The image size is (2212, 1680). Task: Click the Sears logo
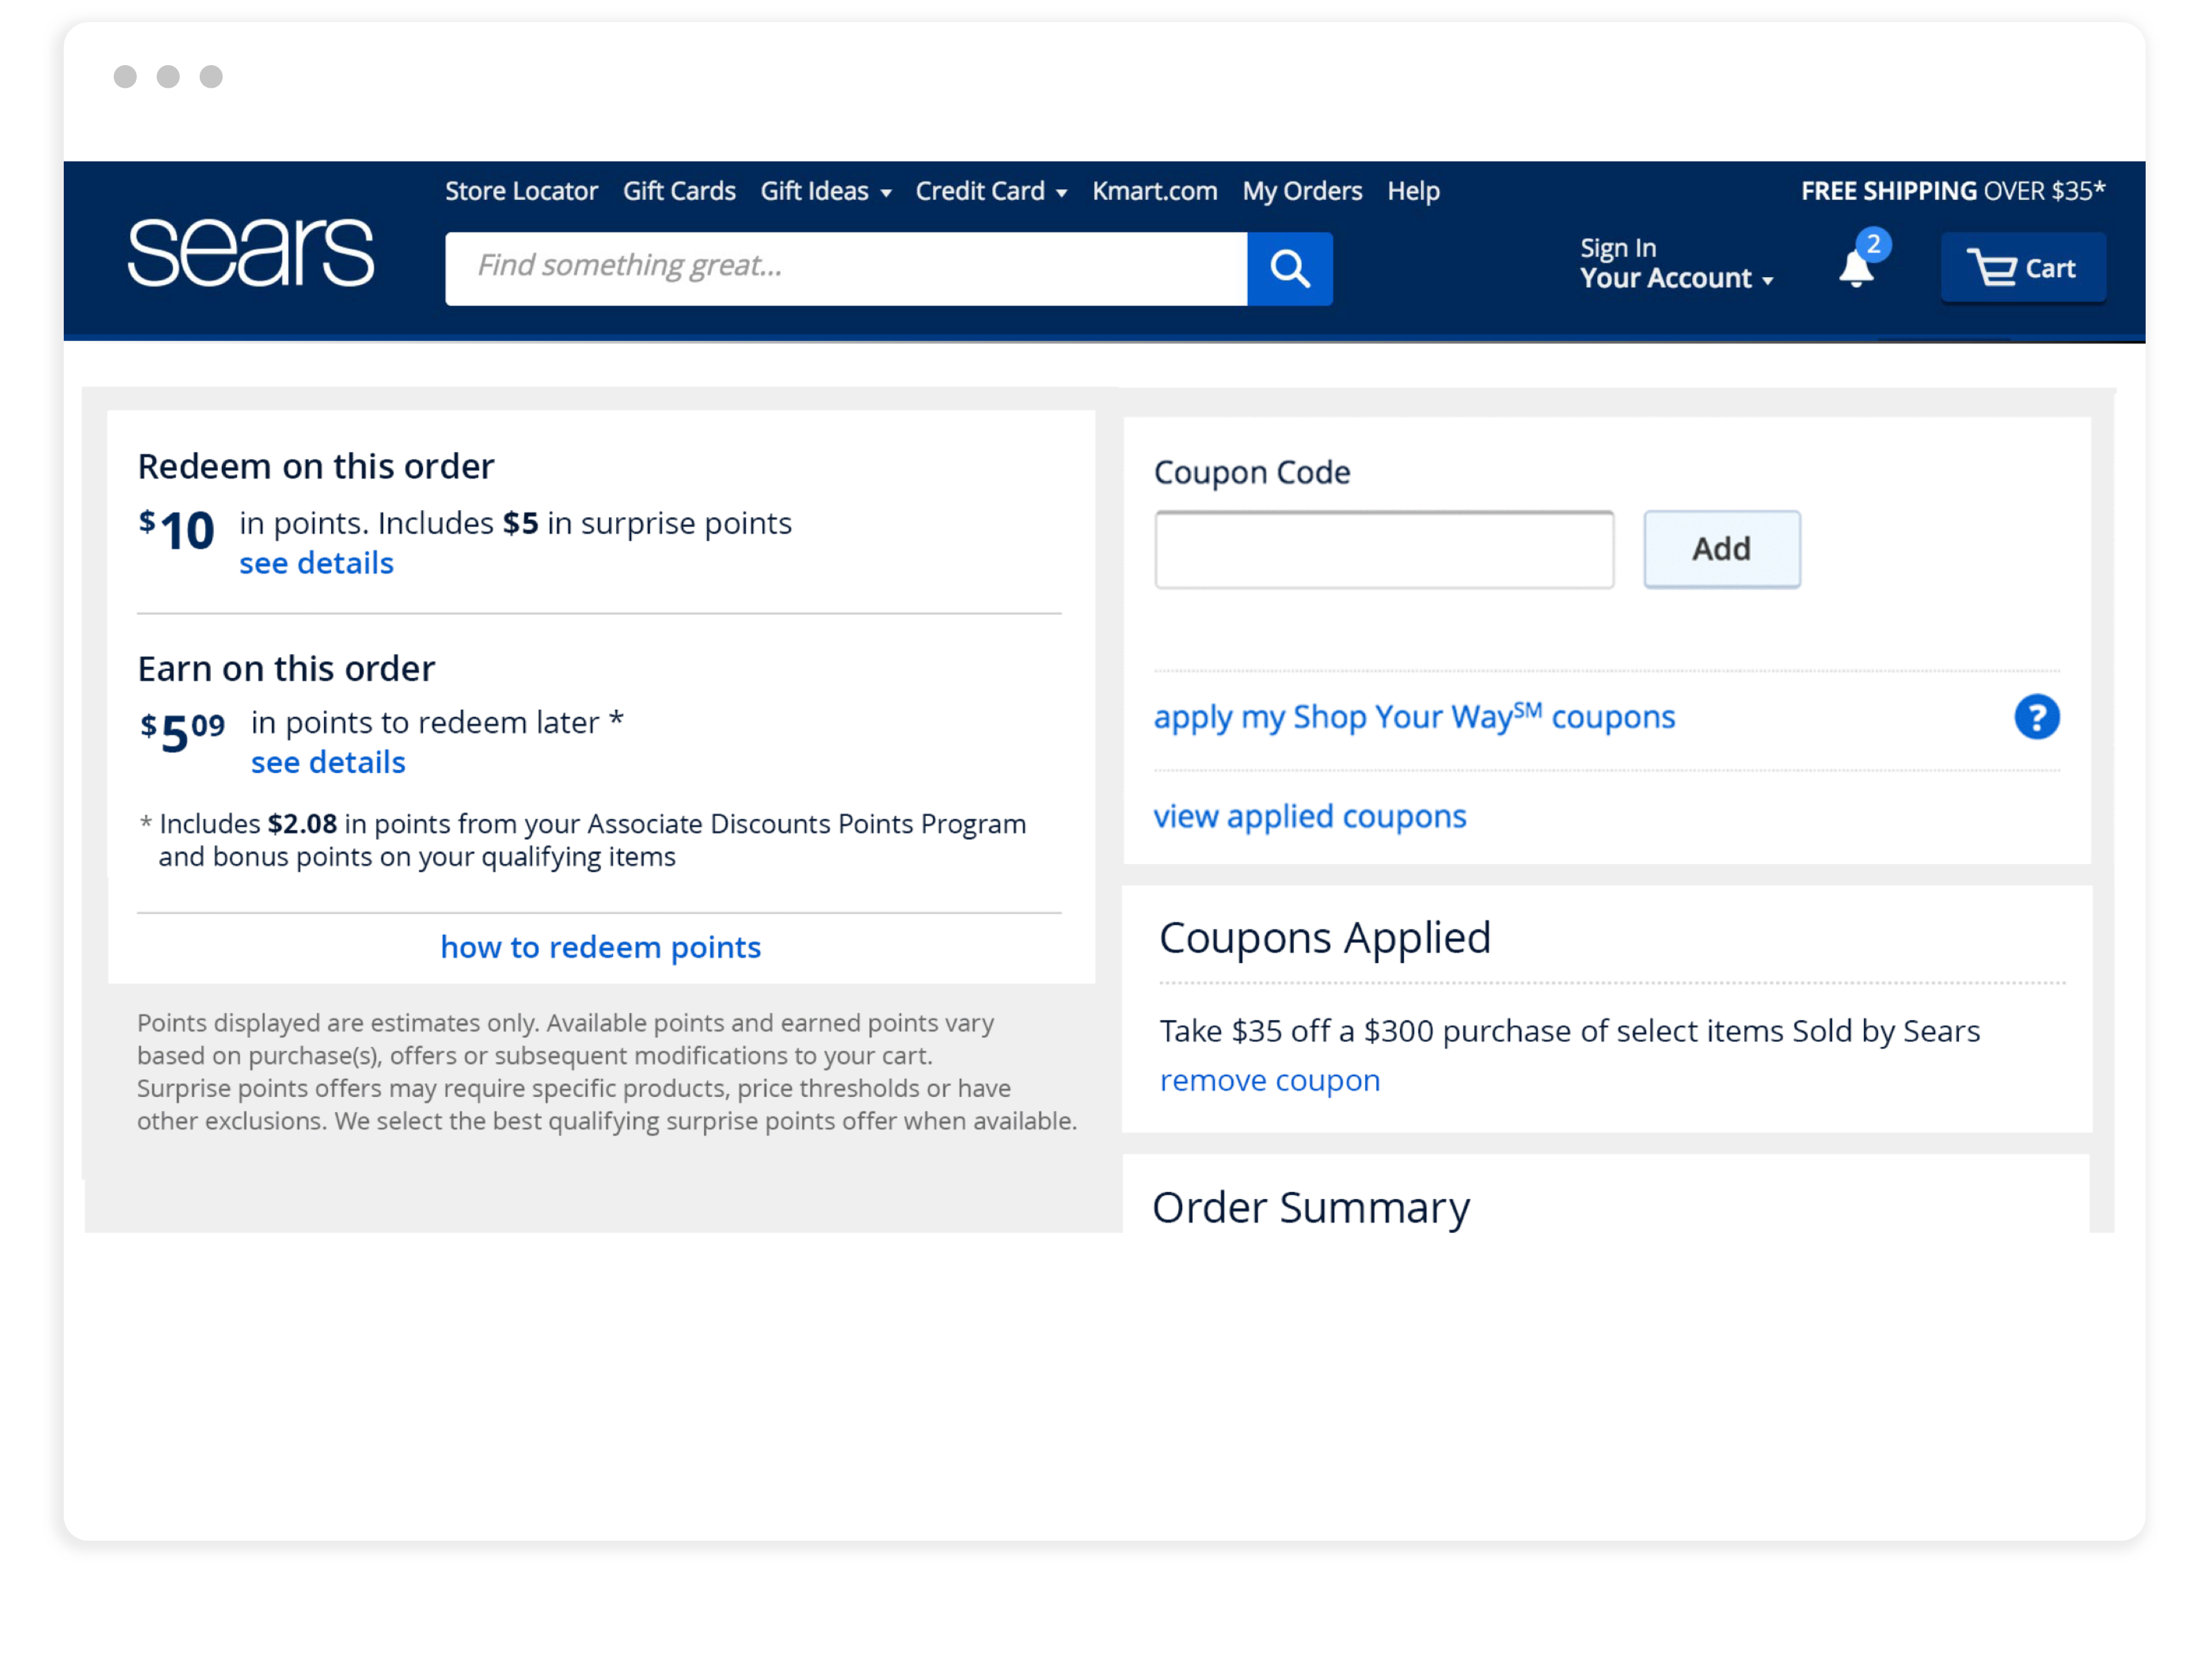click(251, 253)
